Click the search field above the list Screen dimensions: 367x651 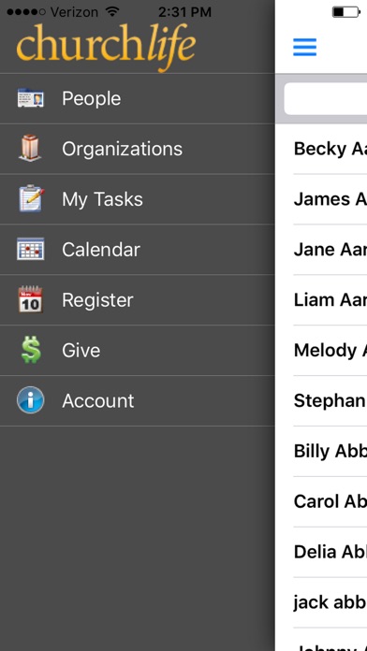(326, 99)
